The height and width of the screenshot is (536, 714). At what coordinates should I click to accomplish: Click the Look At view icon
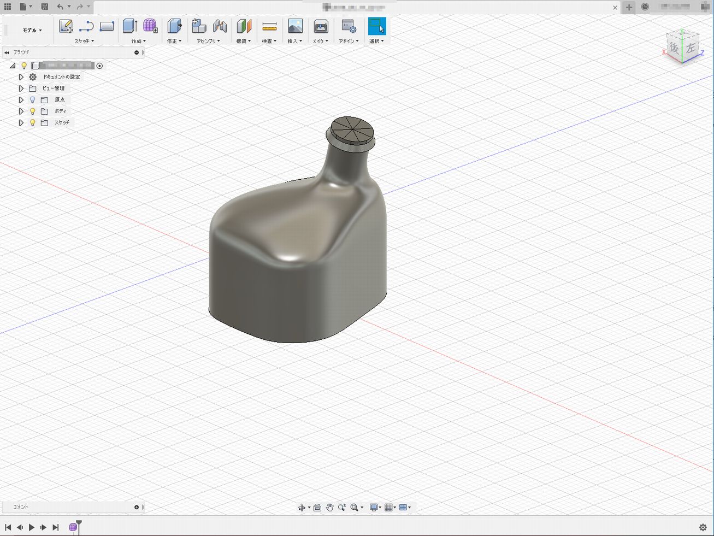pos(317,508)
